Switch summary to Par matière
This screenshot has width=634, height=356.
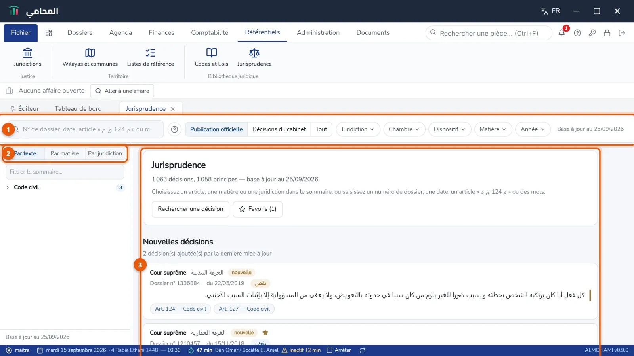[65, 153]
